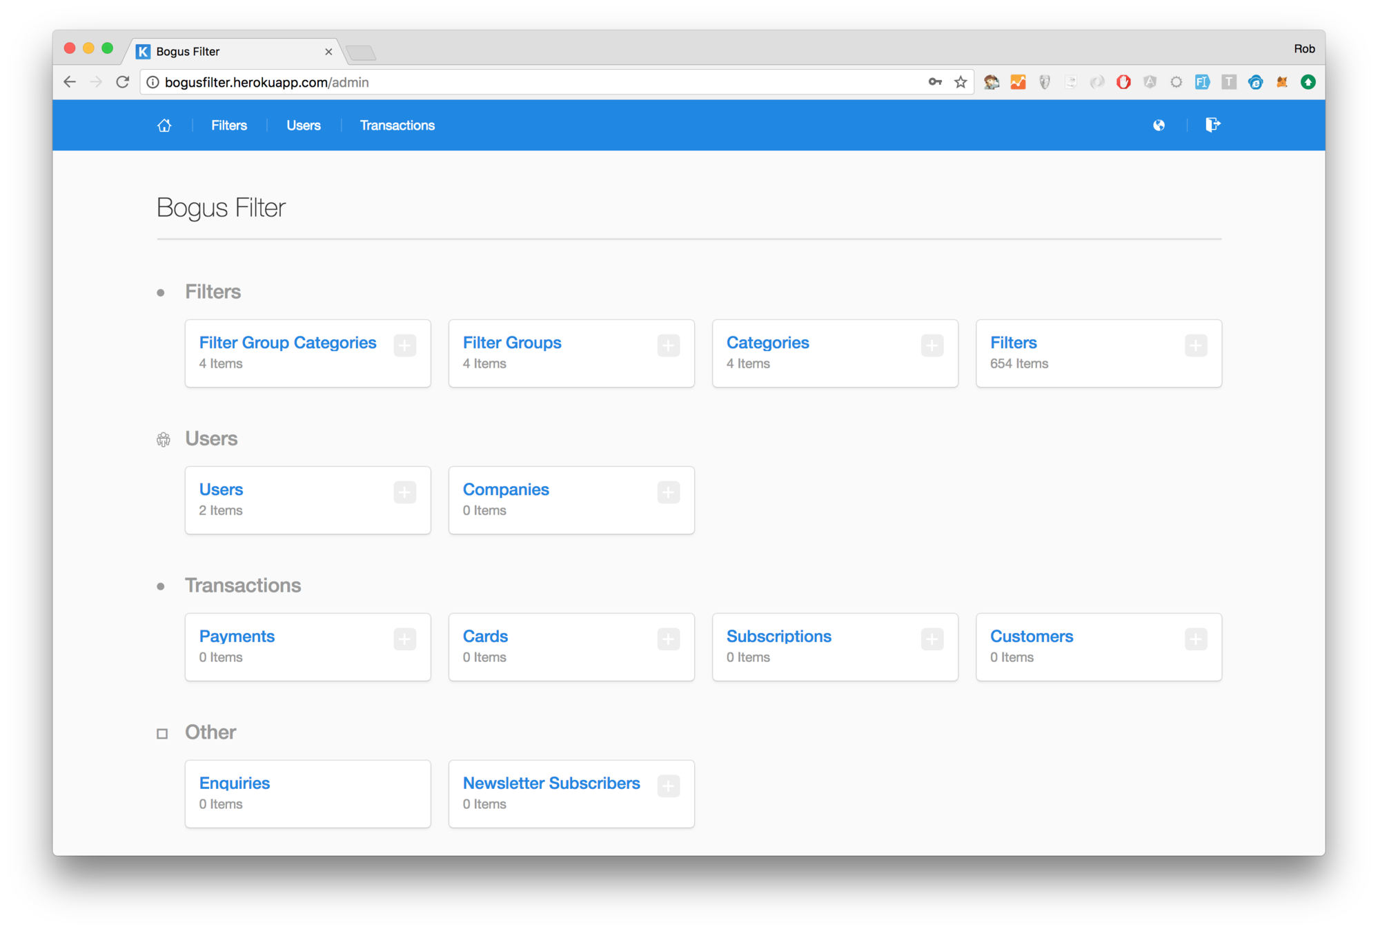Viewport: 1378px width, 931px height.
Task: Add a new Filter Group Categories item
Action: pyautogui.click(x=404, y=346)
